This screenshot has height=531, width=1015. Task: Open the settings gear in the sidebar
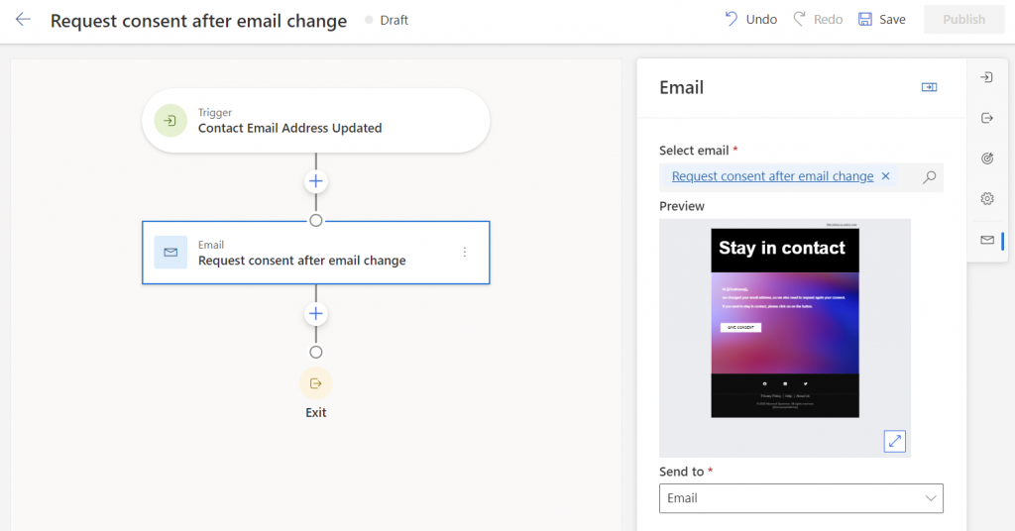pyautogui.click(x=986, y=198)
